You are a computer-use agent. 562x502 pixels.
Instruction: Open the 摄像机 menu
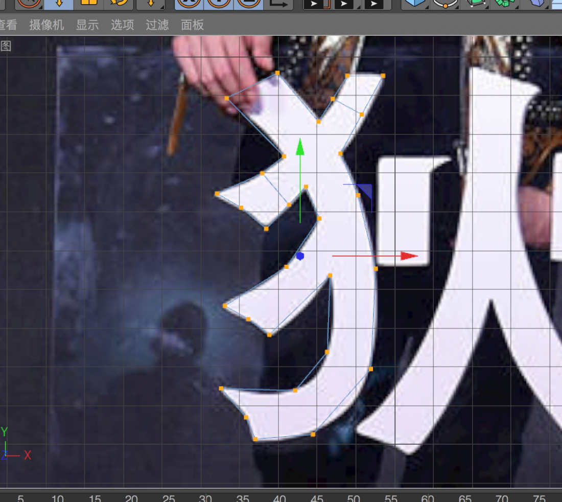pyautogui.click(x=46, y=25)
